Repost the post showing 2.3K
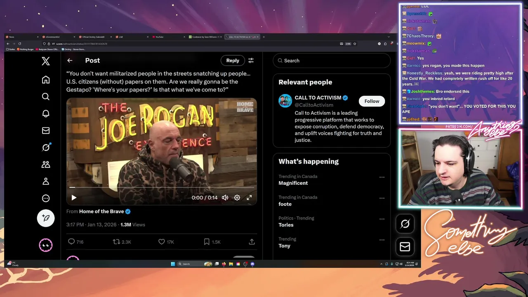528x297 pixels. click(x=122, y=242)
